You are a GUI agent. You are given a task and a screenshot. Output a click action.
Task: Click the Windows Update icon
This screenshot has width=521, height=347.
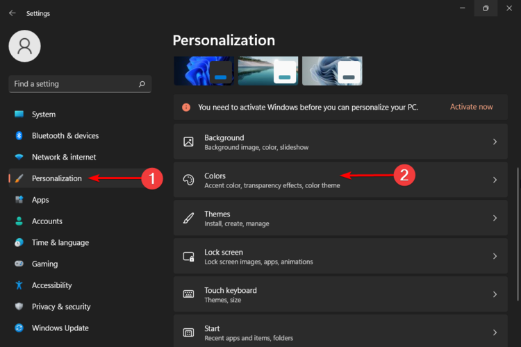pyautogui.click(x=19, y=328)
